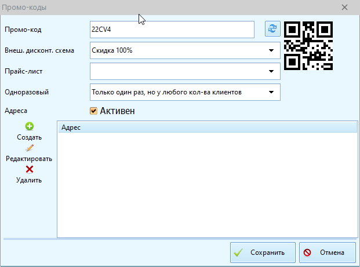Click the refresh icon to regenerate promo code
360x267 pixels.
(x=272, y=29)
